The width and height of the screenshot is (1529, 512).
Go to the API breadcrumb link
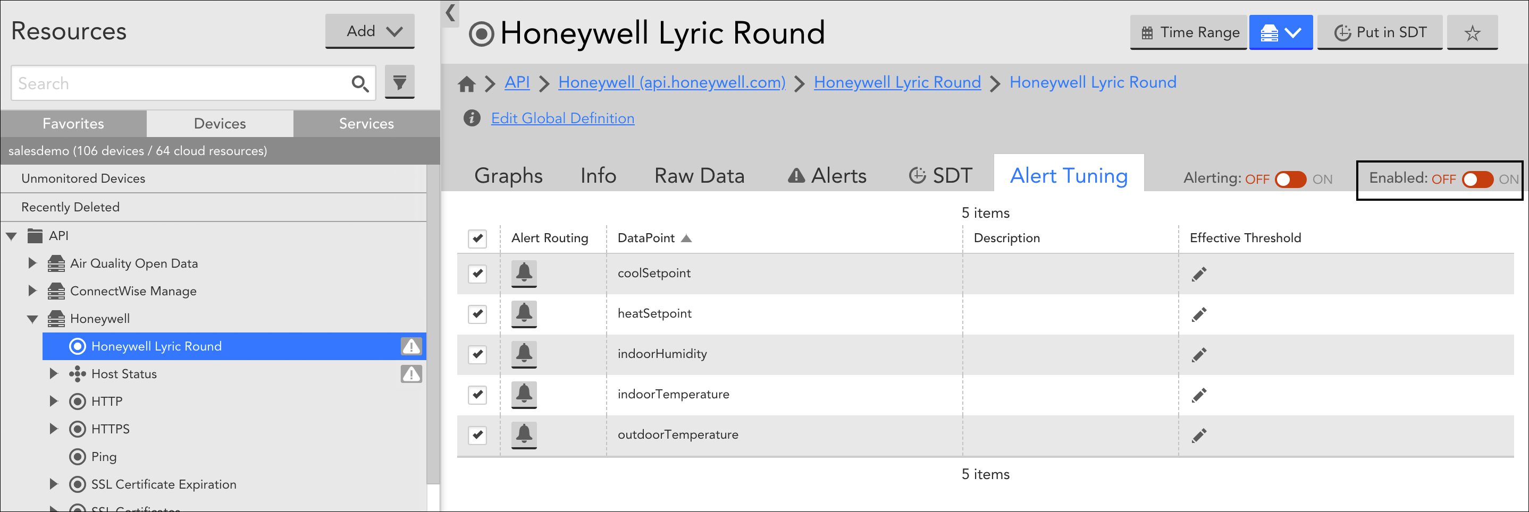point(517,82)
